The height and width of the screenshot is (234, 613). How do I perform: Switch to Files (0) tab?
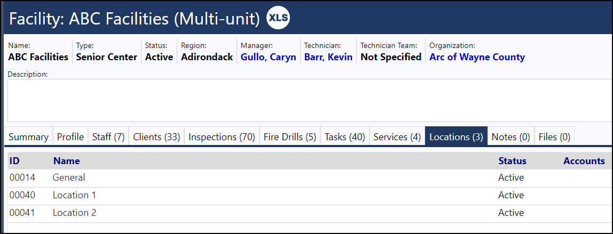554,137
